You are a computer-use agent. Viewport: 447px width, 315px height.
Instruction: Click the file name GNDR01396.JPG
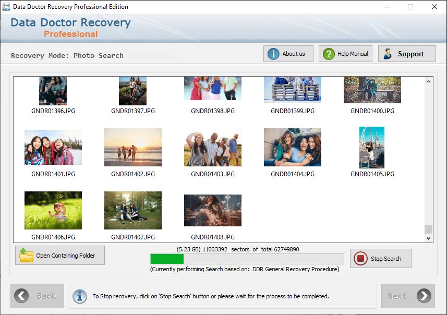tap(53, 111)
